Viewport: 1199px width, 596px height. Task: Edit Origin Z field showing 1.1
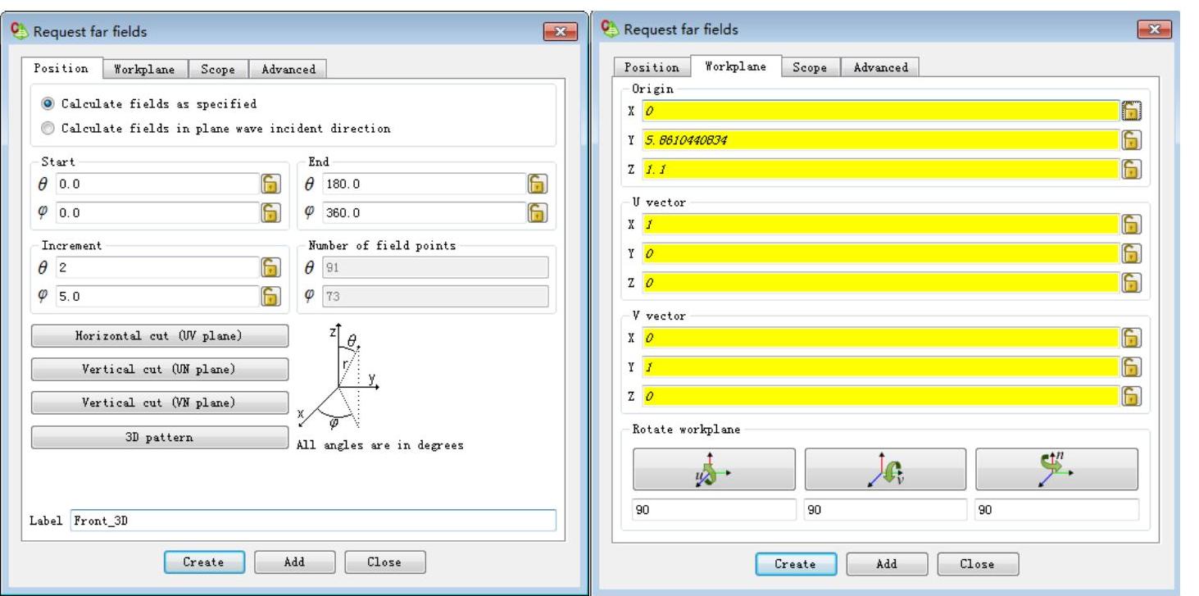[879, 170]
